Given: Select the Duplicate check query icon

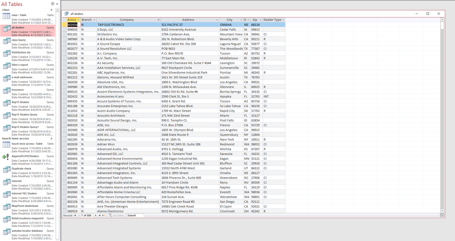Looking at the screenshot, I should pos(6,170).
